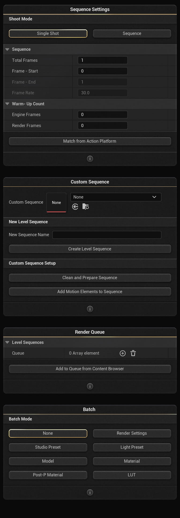180x518 pixels.
Task: Click the trash icon to empty the Queue
Action: 133,353
